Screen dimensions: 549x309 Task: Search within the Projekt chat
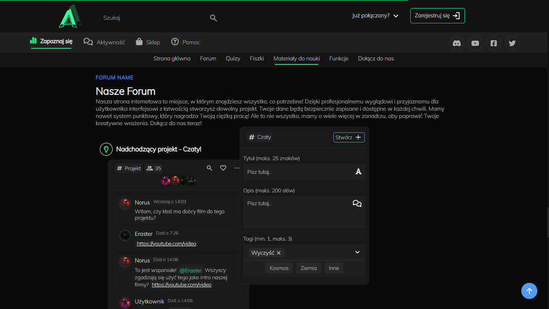(x=209, y=168)
